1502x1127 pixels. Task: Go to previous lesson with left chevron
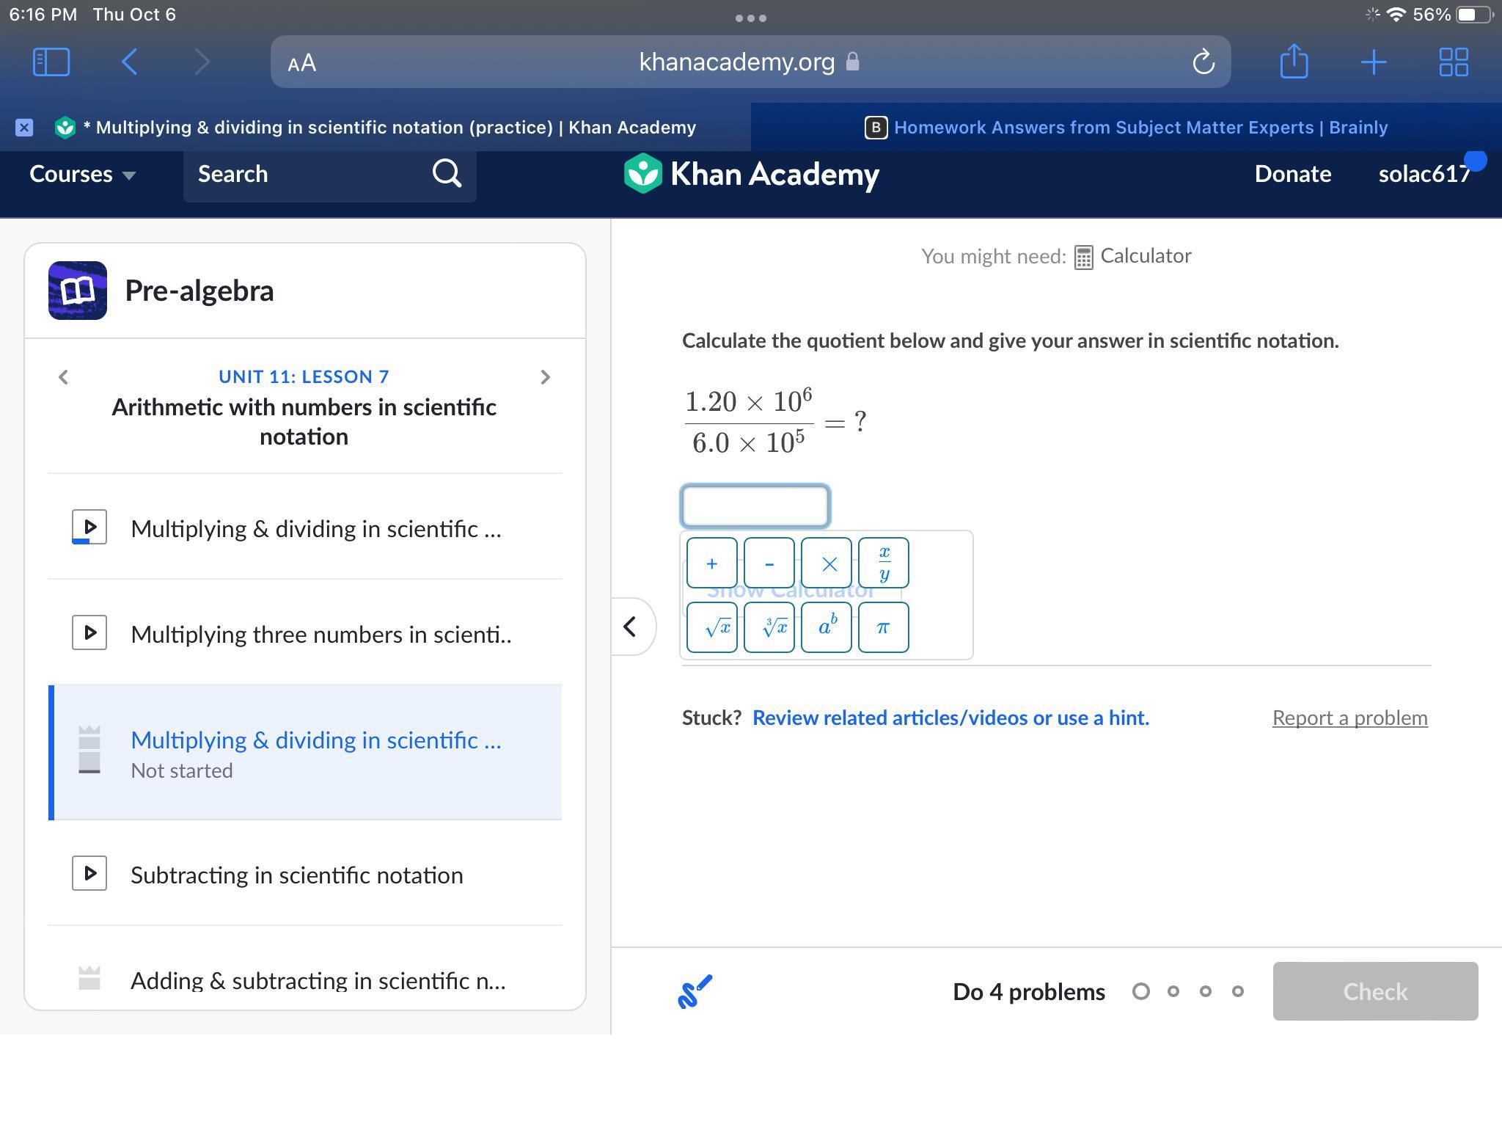(64, 377)
